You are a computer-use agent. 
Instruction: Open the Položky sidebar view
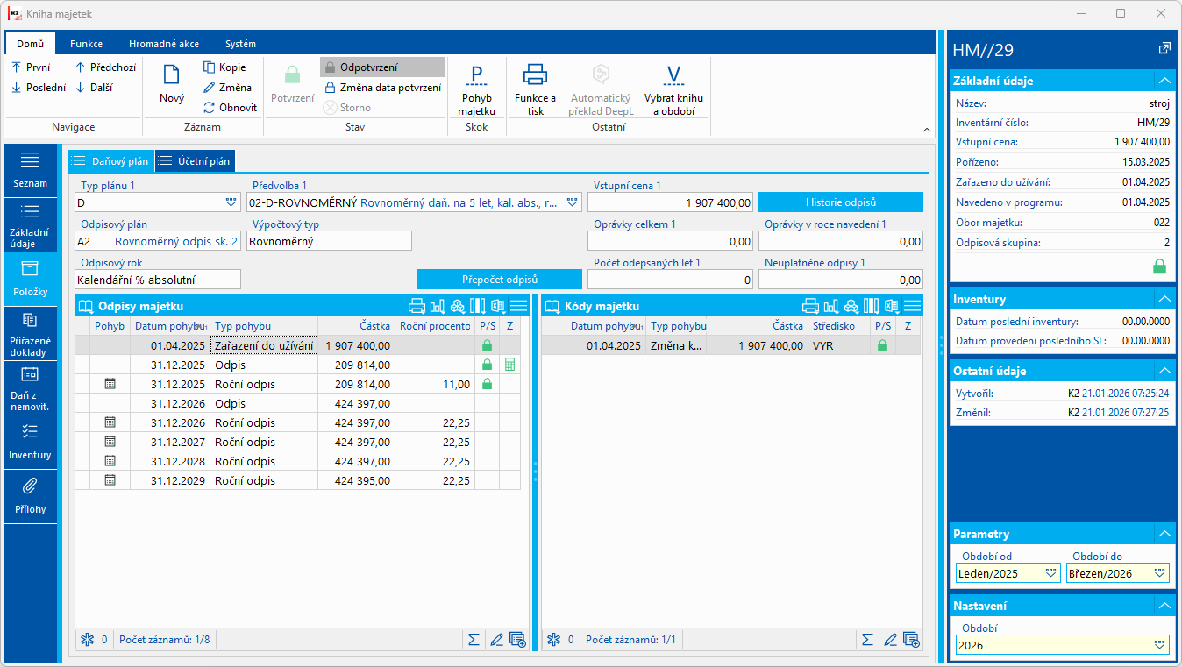[x=30, y=279]
